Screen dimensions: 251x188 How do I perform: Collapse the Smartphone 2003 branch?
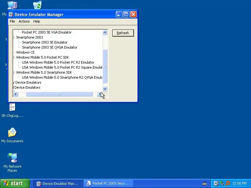[14, 37]
